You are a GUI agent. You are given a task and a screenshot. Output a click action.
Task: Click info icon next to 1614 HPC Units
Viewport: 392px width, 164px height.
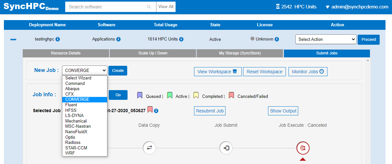click(181, 39)
